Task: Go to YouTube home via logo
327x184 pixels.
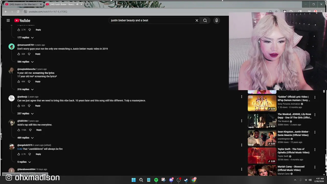Action: coord(22,20)
